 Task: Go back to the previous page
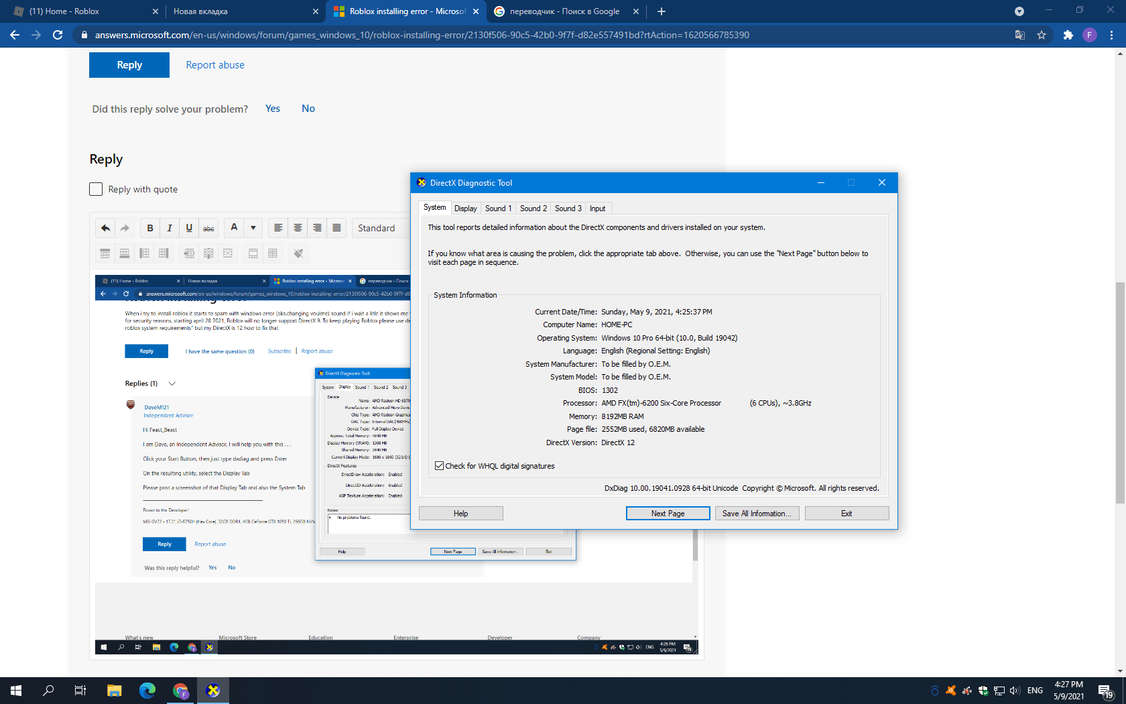[x=15, y=35]
